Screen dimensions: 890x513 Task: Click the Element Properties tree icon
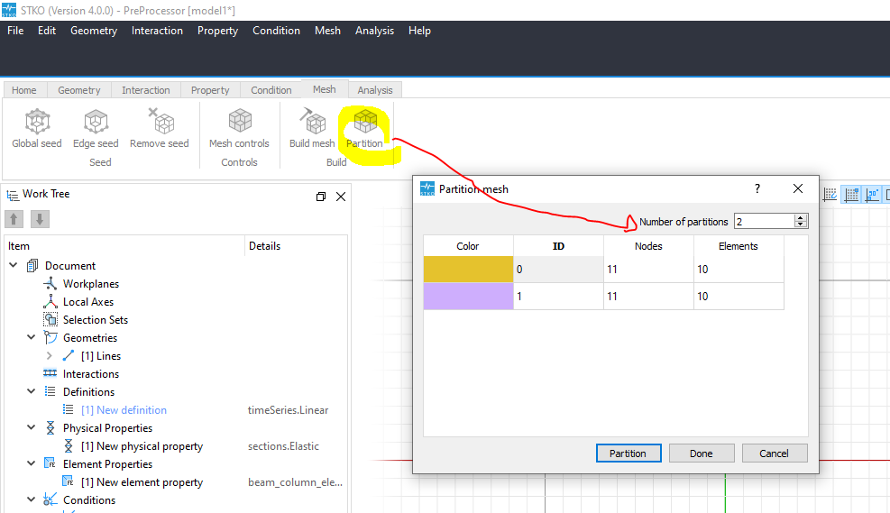pyautogui.click(x=50, y=463)
